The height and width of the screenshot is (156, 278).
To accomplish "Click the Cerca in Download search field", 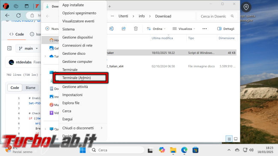I will (x=217, y=16).
